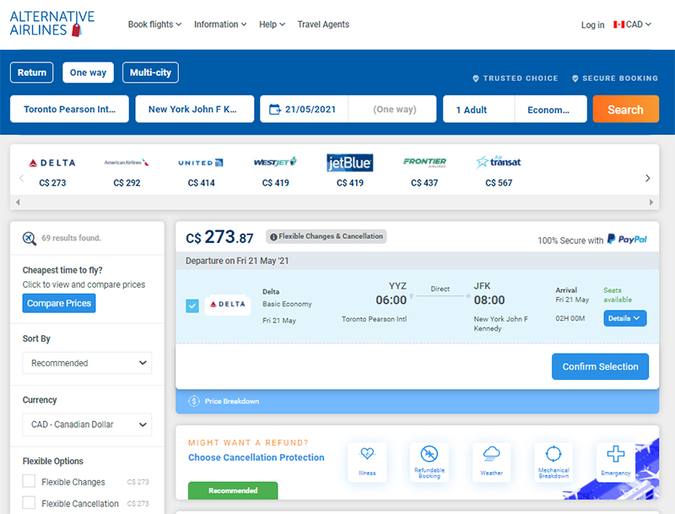Image resolution: width=675 pixels, height=514 pixels.
Task: Click the Compare Prices button
Action: pyautogui.click(x=59, y=303)
